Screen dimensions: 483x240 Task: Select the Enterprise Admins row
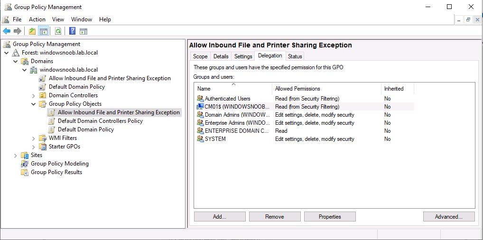(x=305, y=123)
